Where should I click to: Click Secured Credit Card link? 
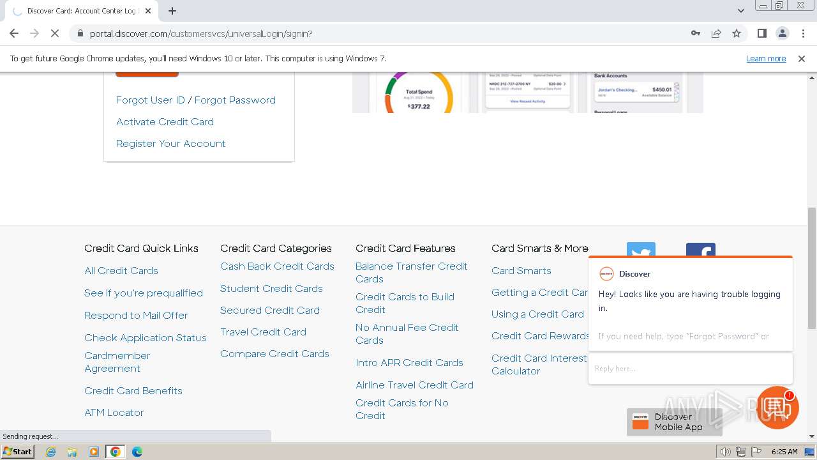[x=270, y=310]
